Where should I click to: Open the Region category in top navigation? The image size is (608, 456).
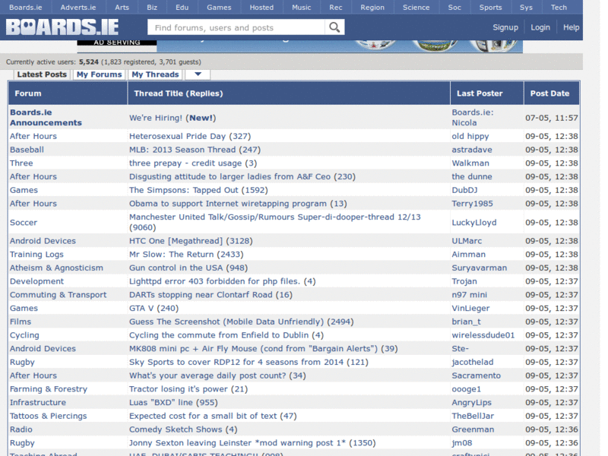[372, 8]
